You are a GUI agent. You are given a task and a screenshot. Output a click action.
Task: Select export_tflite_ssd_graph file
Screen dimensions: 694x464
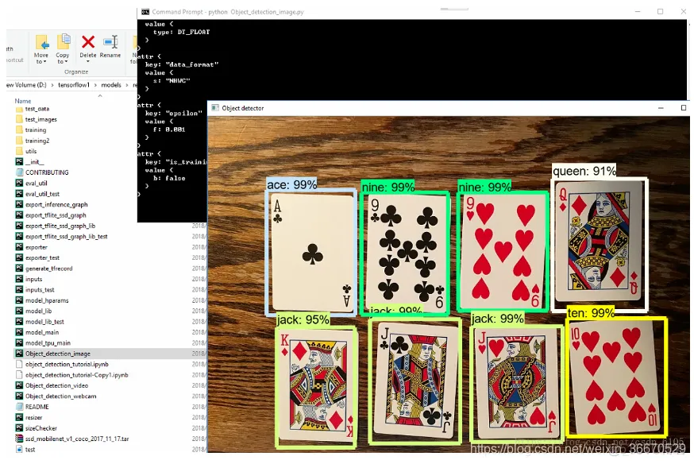56,215
